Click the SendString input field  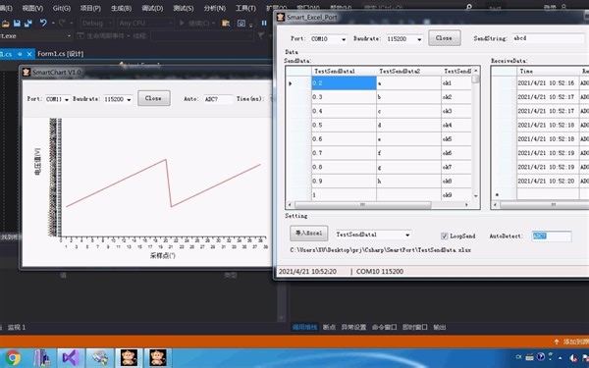pos(549,38)
